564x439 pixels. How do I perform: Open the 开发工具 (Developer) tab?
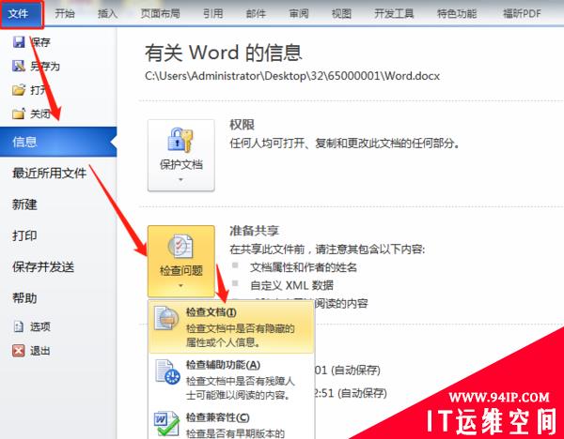click(x=394, y=14)
